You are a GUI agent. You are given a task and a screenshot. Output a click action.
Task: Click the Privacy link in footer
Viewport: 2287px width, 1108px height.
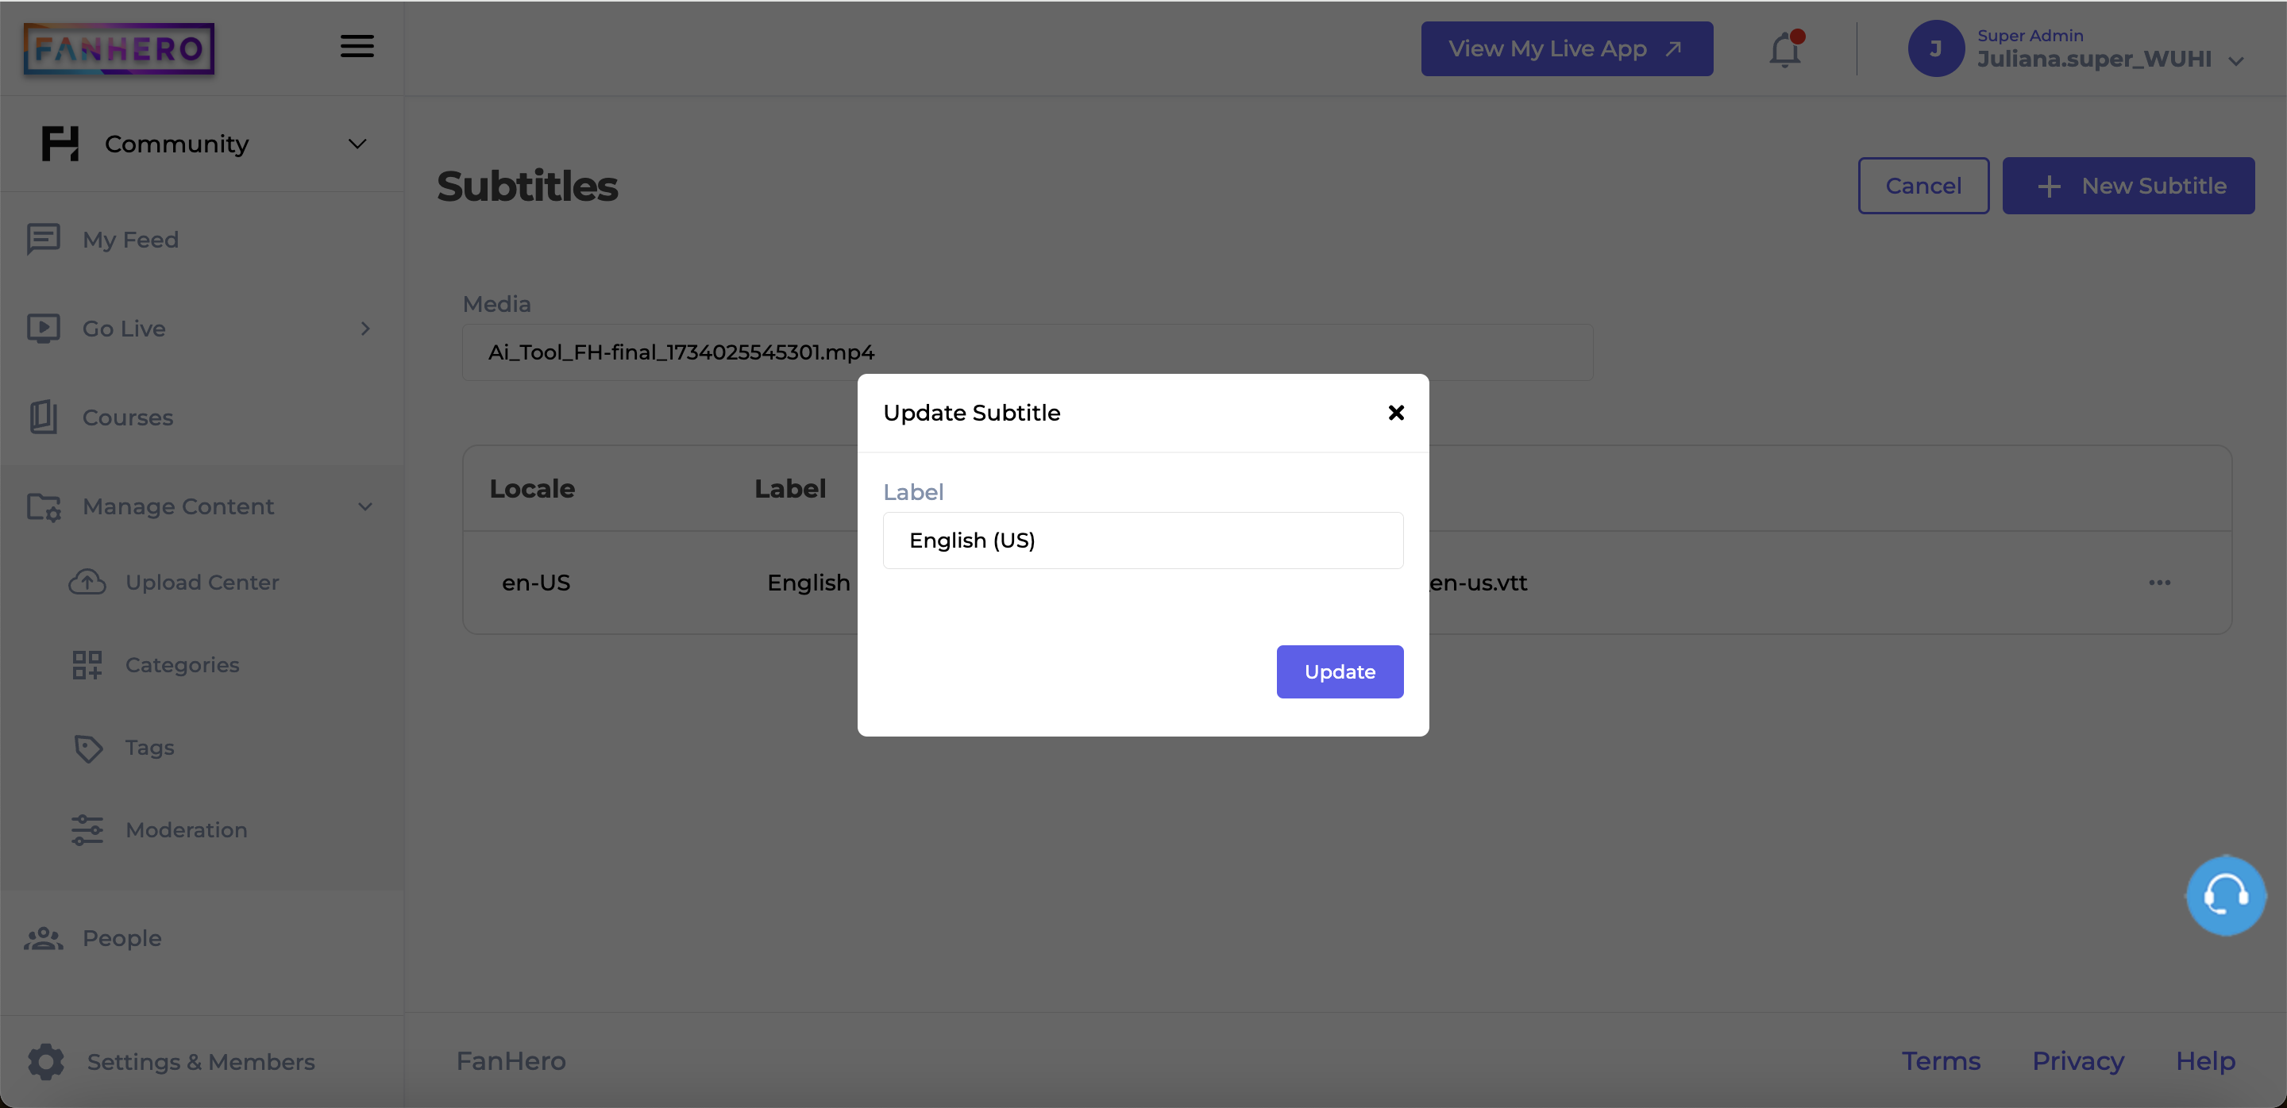tap(2078, 1060)
